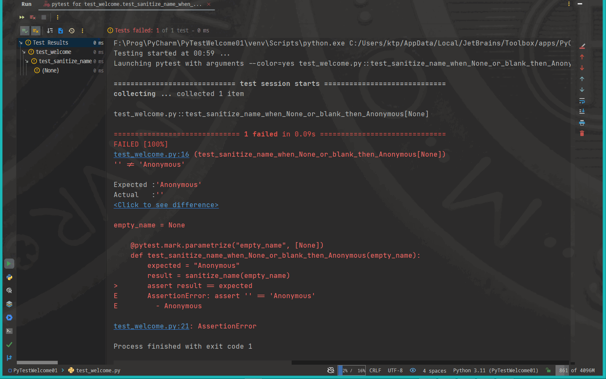
Task: Jump to next failed test red arrow
Action: click(582, 68)
